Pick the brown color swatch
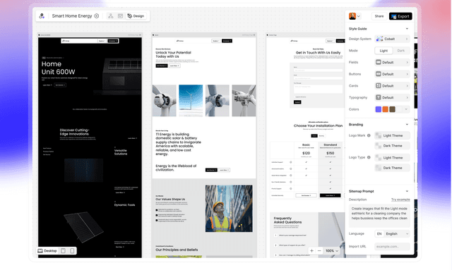The image size is (452, 270). point(393,109)
